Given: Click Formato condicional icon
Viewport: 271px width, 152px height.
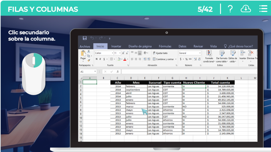Looking at the screenshot, I should (x=209, y=53).
